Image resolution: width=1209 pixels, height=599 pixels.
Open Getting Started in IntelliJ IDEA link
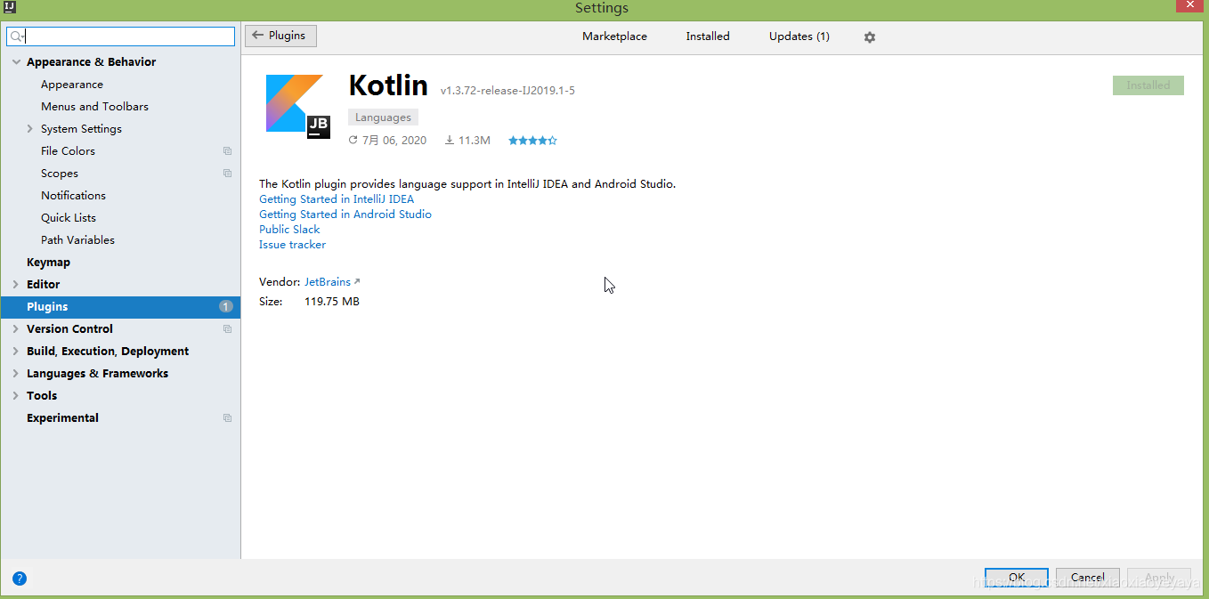click(337, 199)
